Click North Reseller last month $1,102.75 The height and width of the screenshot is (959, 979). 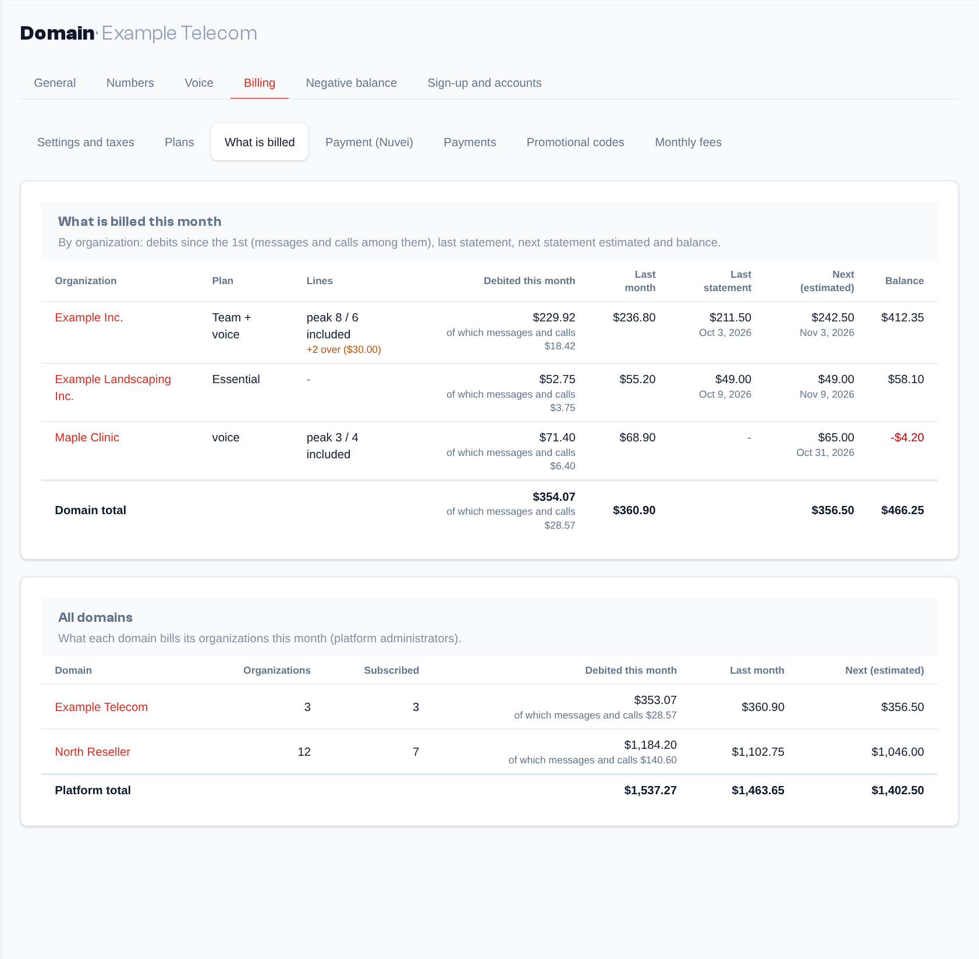point(758,752)
